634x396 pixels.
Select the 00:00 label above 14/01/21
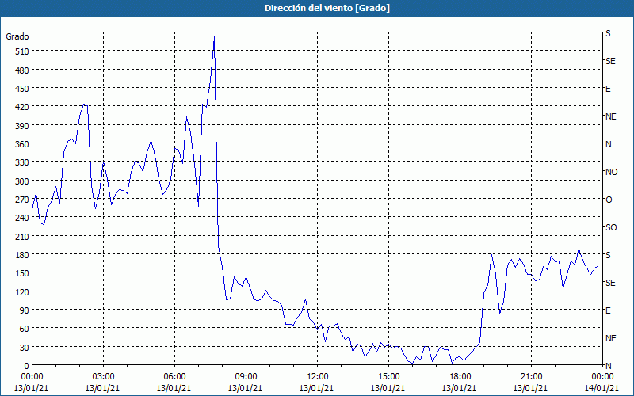coord(602,377)
